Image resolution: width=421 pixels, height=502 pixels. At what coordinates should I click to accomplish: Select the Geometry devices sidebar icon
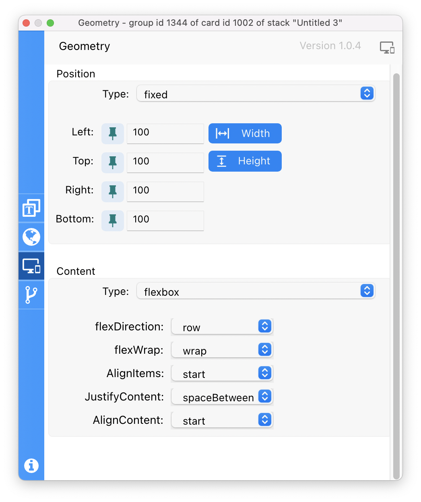pyautogui.click(x=31, y=266)
